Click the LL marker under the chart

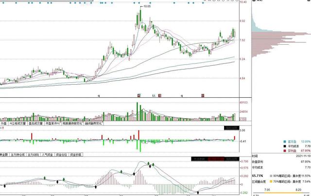click(154, 96)
